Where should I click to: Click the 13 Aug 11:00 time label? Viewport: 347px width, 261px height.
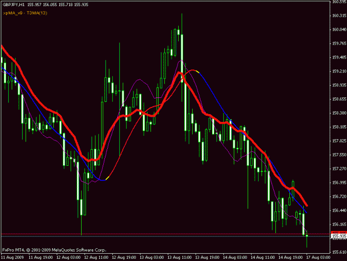coord(179,258)
